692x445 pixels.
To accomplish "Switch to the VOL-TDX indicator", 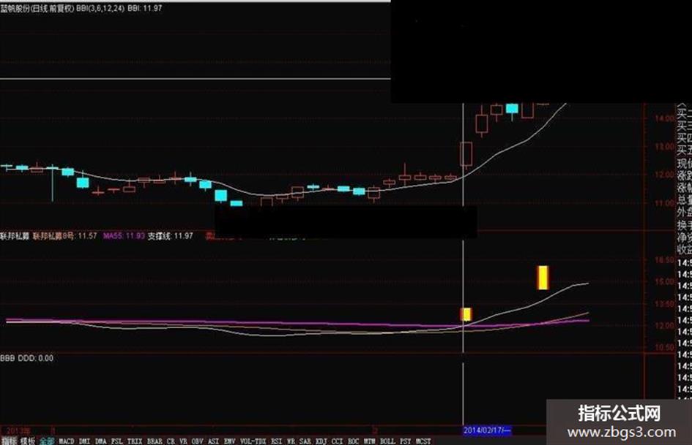I will [x=253, y=441].
